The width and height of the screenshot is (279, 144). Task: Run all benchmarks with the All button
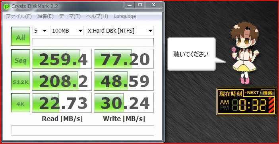pyautogui.click(x=21, y=36)
